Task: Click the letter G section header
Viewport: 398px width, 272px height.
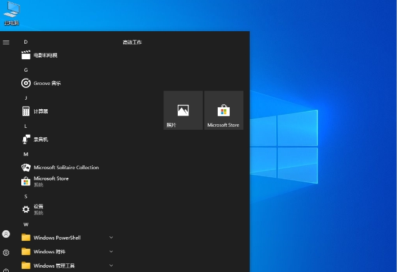Action: tap(26, 70)
